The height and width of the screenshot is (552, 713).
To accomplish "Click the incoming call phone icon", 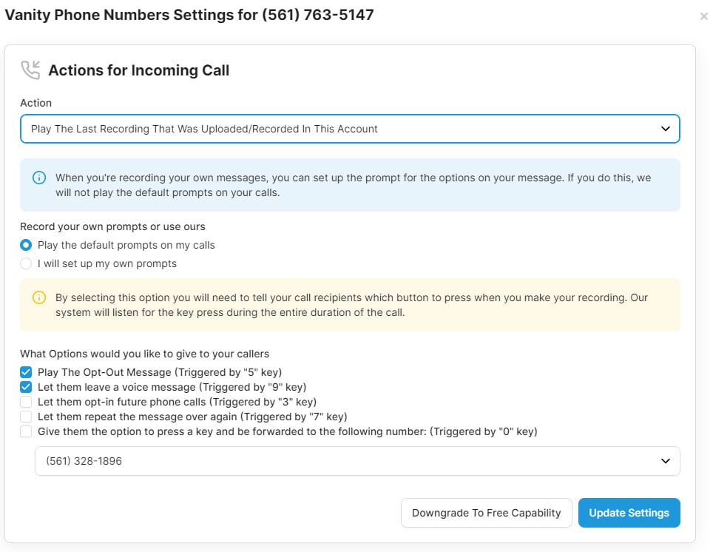I will click(x=30, y=70).
